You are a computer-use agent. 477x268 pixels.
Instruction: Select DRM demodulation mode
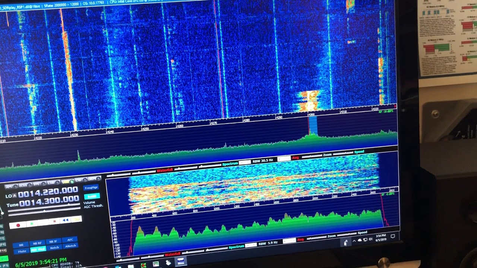pos(95,179)
